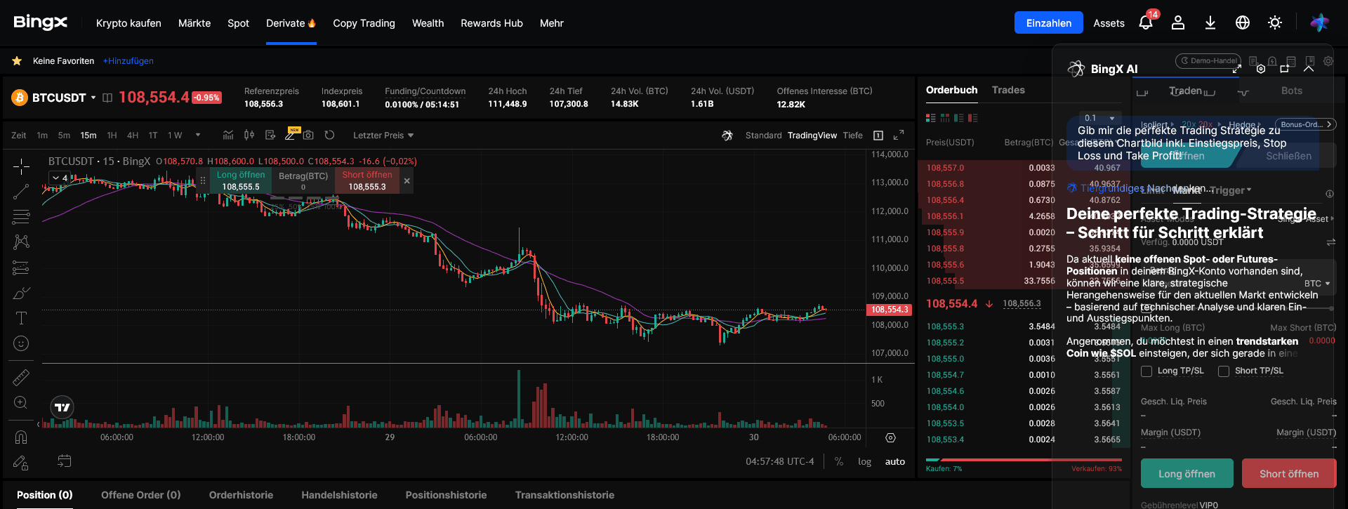Expand the BingX AI panel
Viewport: 1348px width, 509px height.
coord(1236,69)
